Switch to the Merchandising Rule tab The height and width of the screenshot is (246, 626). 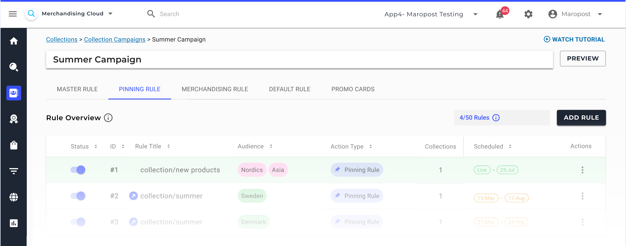tap(215, 89)
